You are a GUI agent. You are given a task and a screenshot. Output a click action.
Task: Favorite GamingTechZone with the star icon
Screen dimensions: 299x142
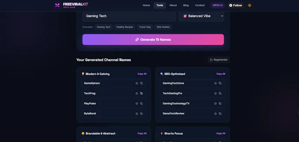pos(216,83)
